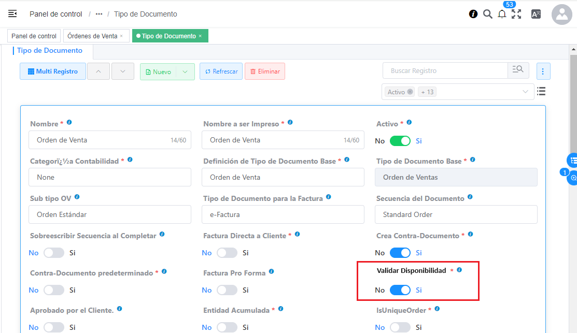The image size is (577, 333).
Task: Open the Activo filter dropdown chevron
Action: (x=525, y=92)
